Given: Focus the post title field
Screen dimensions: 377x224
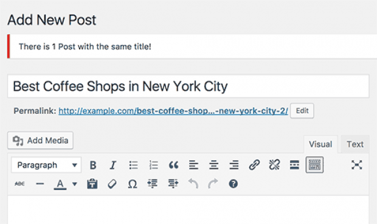Looking at the screenshot, I should tap(188, 86).
